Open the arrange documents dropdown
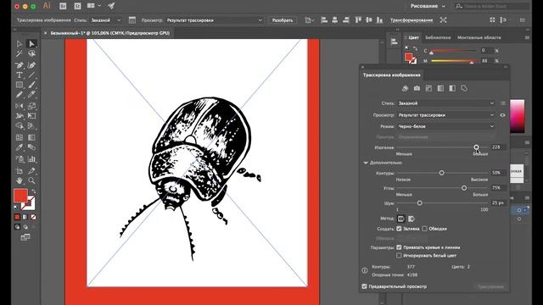 pyautogui.click(x=93, y=6)
